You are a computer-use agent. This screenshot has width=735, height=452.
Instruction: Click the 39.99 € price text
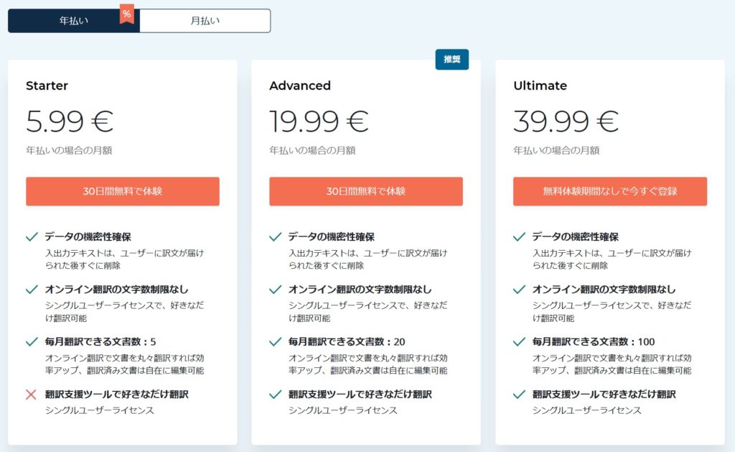[566, 121]
